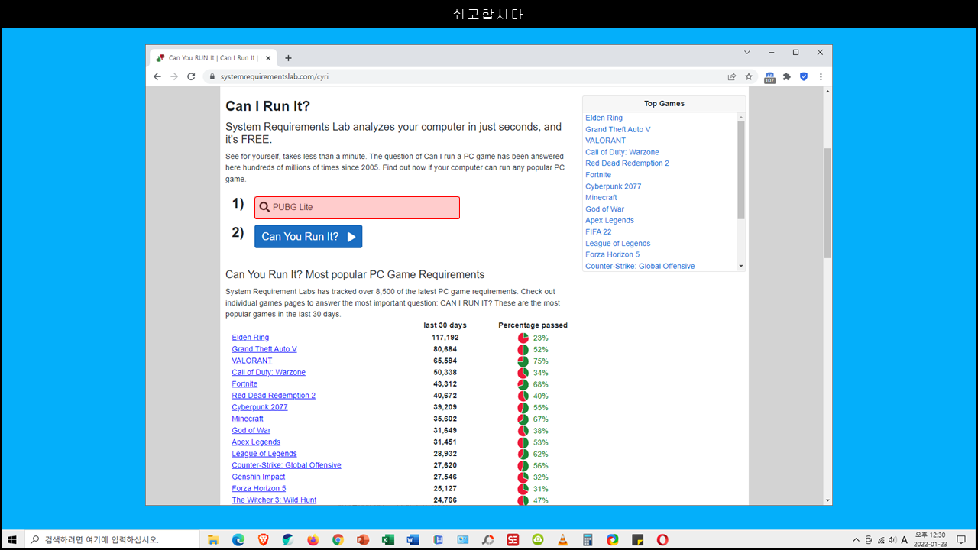Click the PUBG Lite game search field
Image resolution: width=978 pixels, height=550 pixels.
357,207
